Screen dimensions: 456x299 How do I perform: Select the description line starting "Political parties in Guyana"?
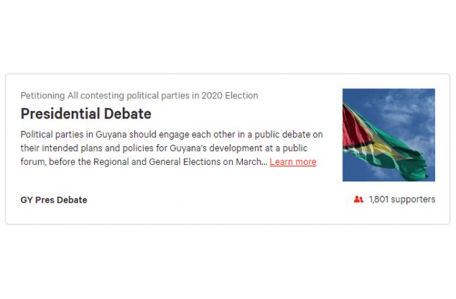pyautogui.click(x=172, y=135)
